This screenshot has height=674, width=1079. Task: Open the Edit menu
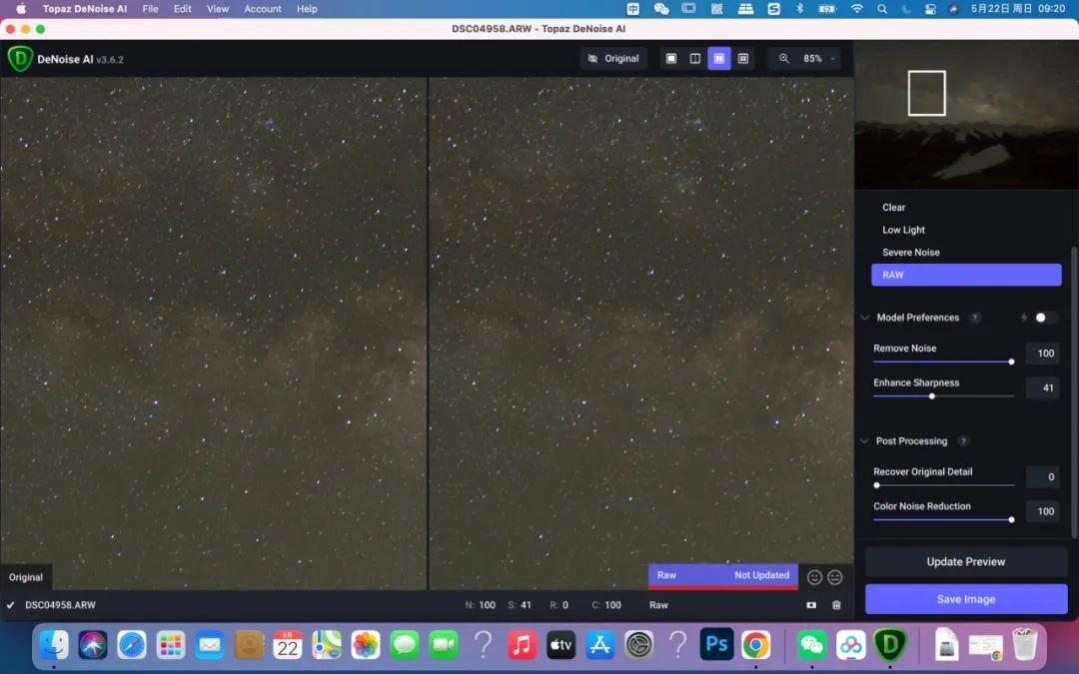pyautogui.click(x=183, y=9)
